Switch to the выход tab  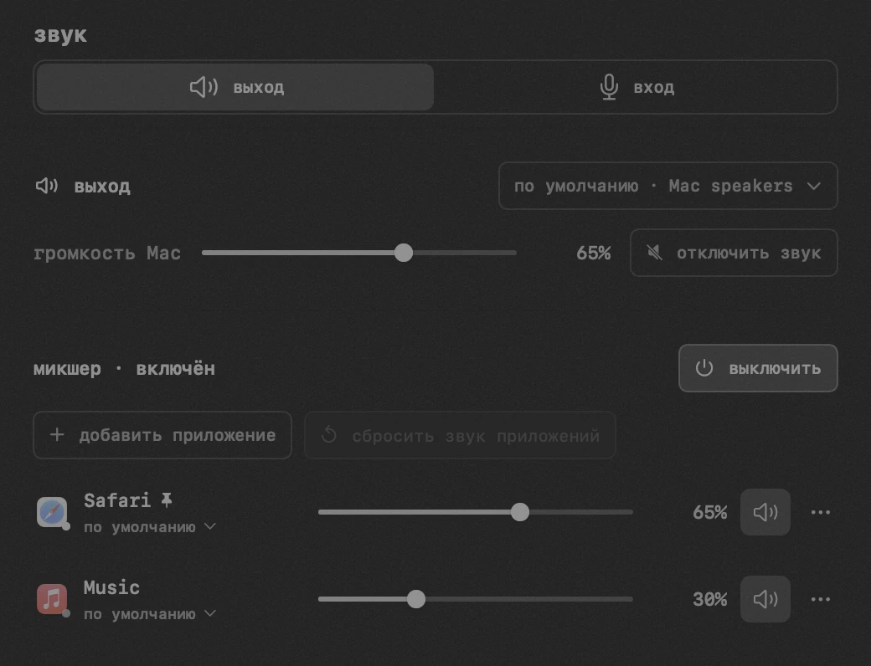[235, 87]
